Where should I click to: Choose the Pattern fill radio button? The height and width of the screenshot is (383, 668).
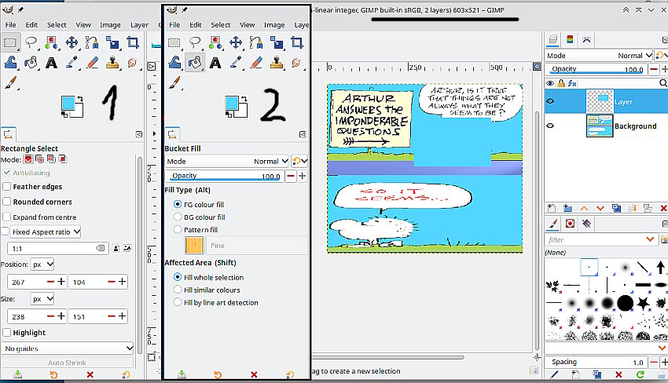[178, 229]
